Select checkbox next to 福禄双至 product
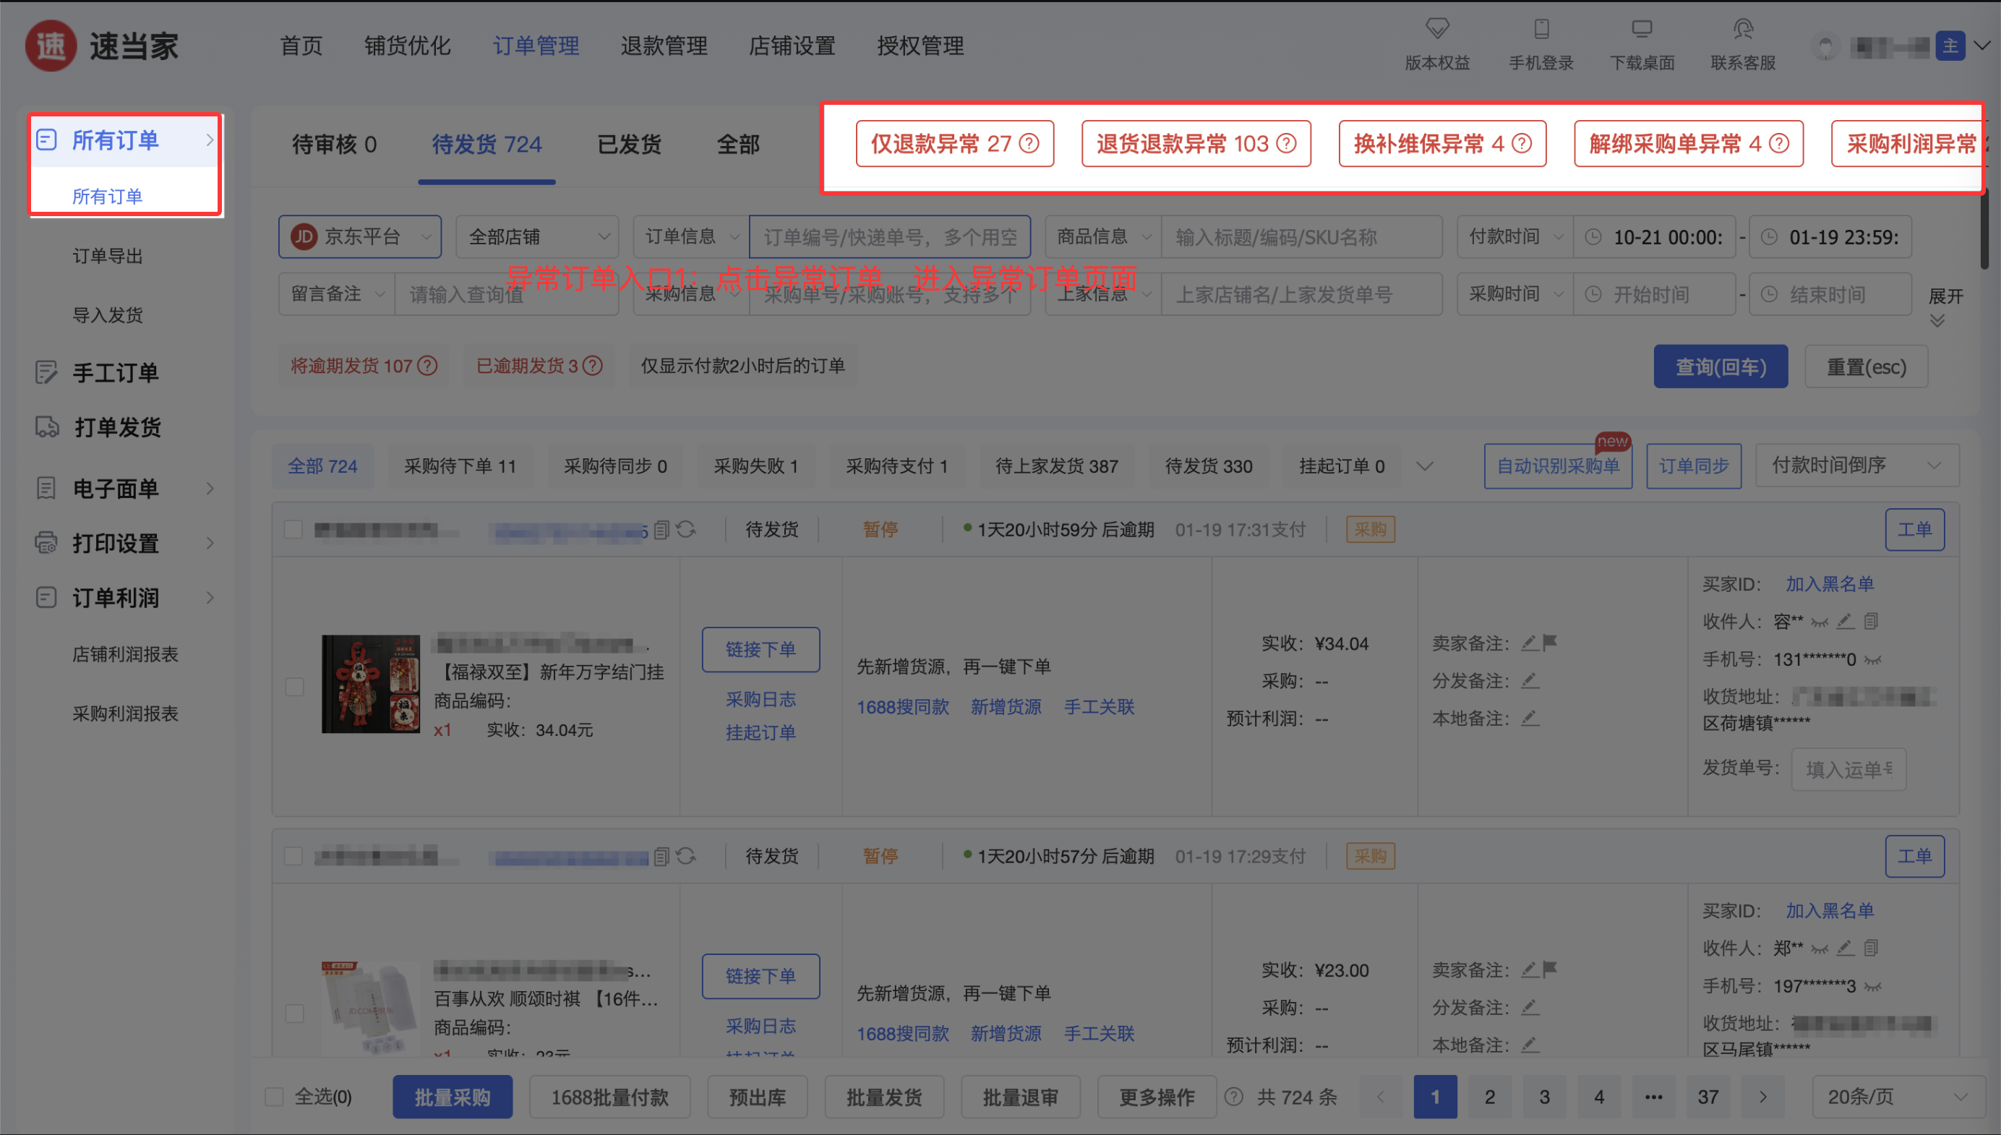Image resolution: width=2001 pixels, height=1135 pixels. (295, 687)
